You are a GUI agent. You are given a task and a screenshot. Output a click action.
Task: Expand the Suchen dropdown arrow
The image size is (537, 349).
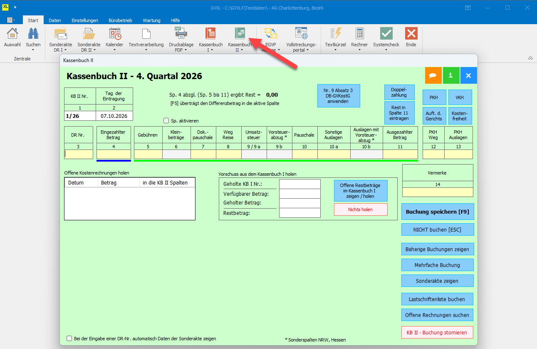click(33, 50)
